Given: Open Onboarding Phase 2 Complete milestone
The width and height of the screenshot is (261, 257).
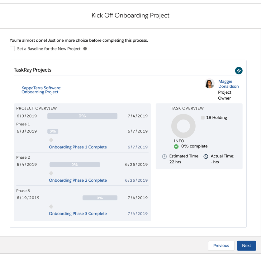Looking at the screenshot, I should coord(78,180).
